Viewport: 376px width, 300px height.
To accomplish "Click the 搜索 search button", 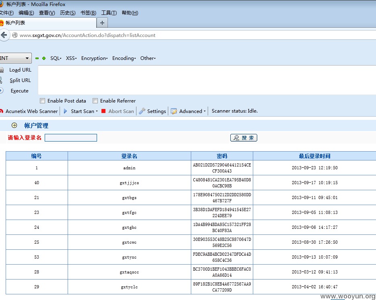I will (x=244, y=138).
